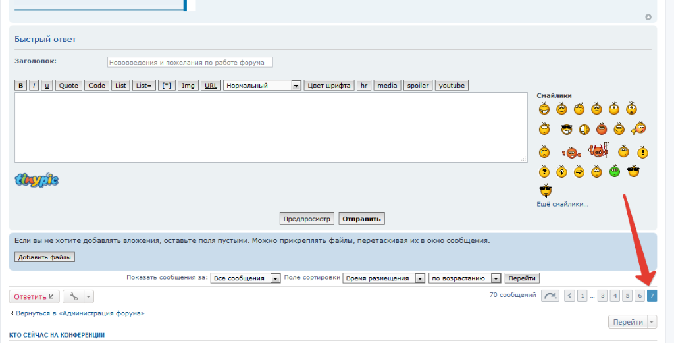Viewport: 674px width, 343px height.
Task: Click Перейти button next to sort dropdowns
Action: click(x=522, y=278)
